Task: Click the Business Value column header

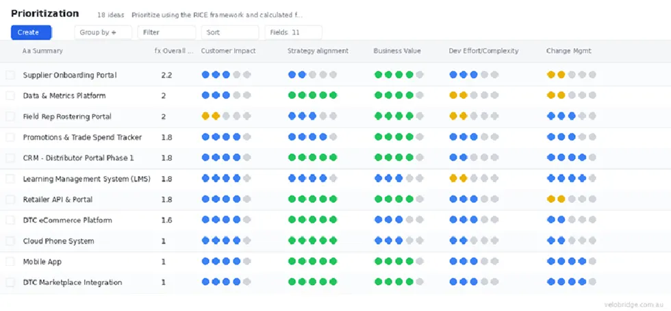Action: pos(397,51)
